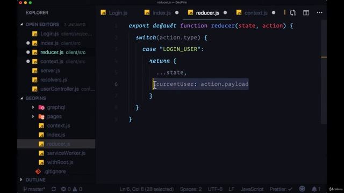Close context.js tab via its unsaved dot

pos(274,13)
